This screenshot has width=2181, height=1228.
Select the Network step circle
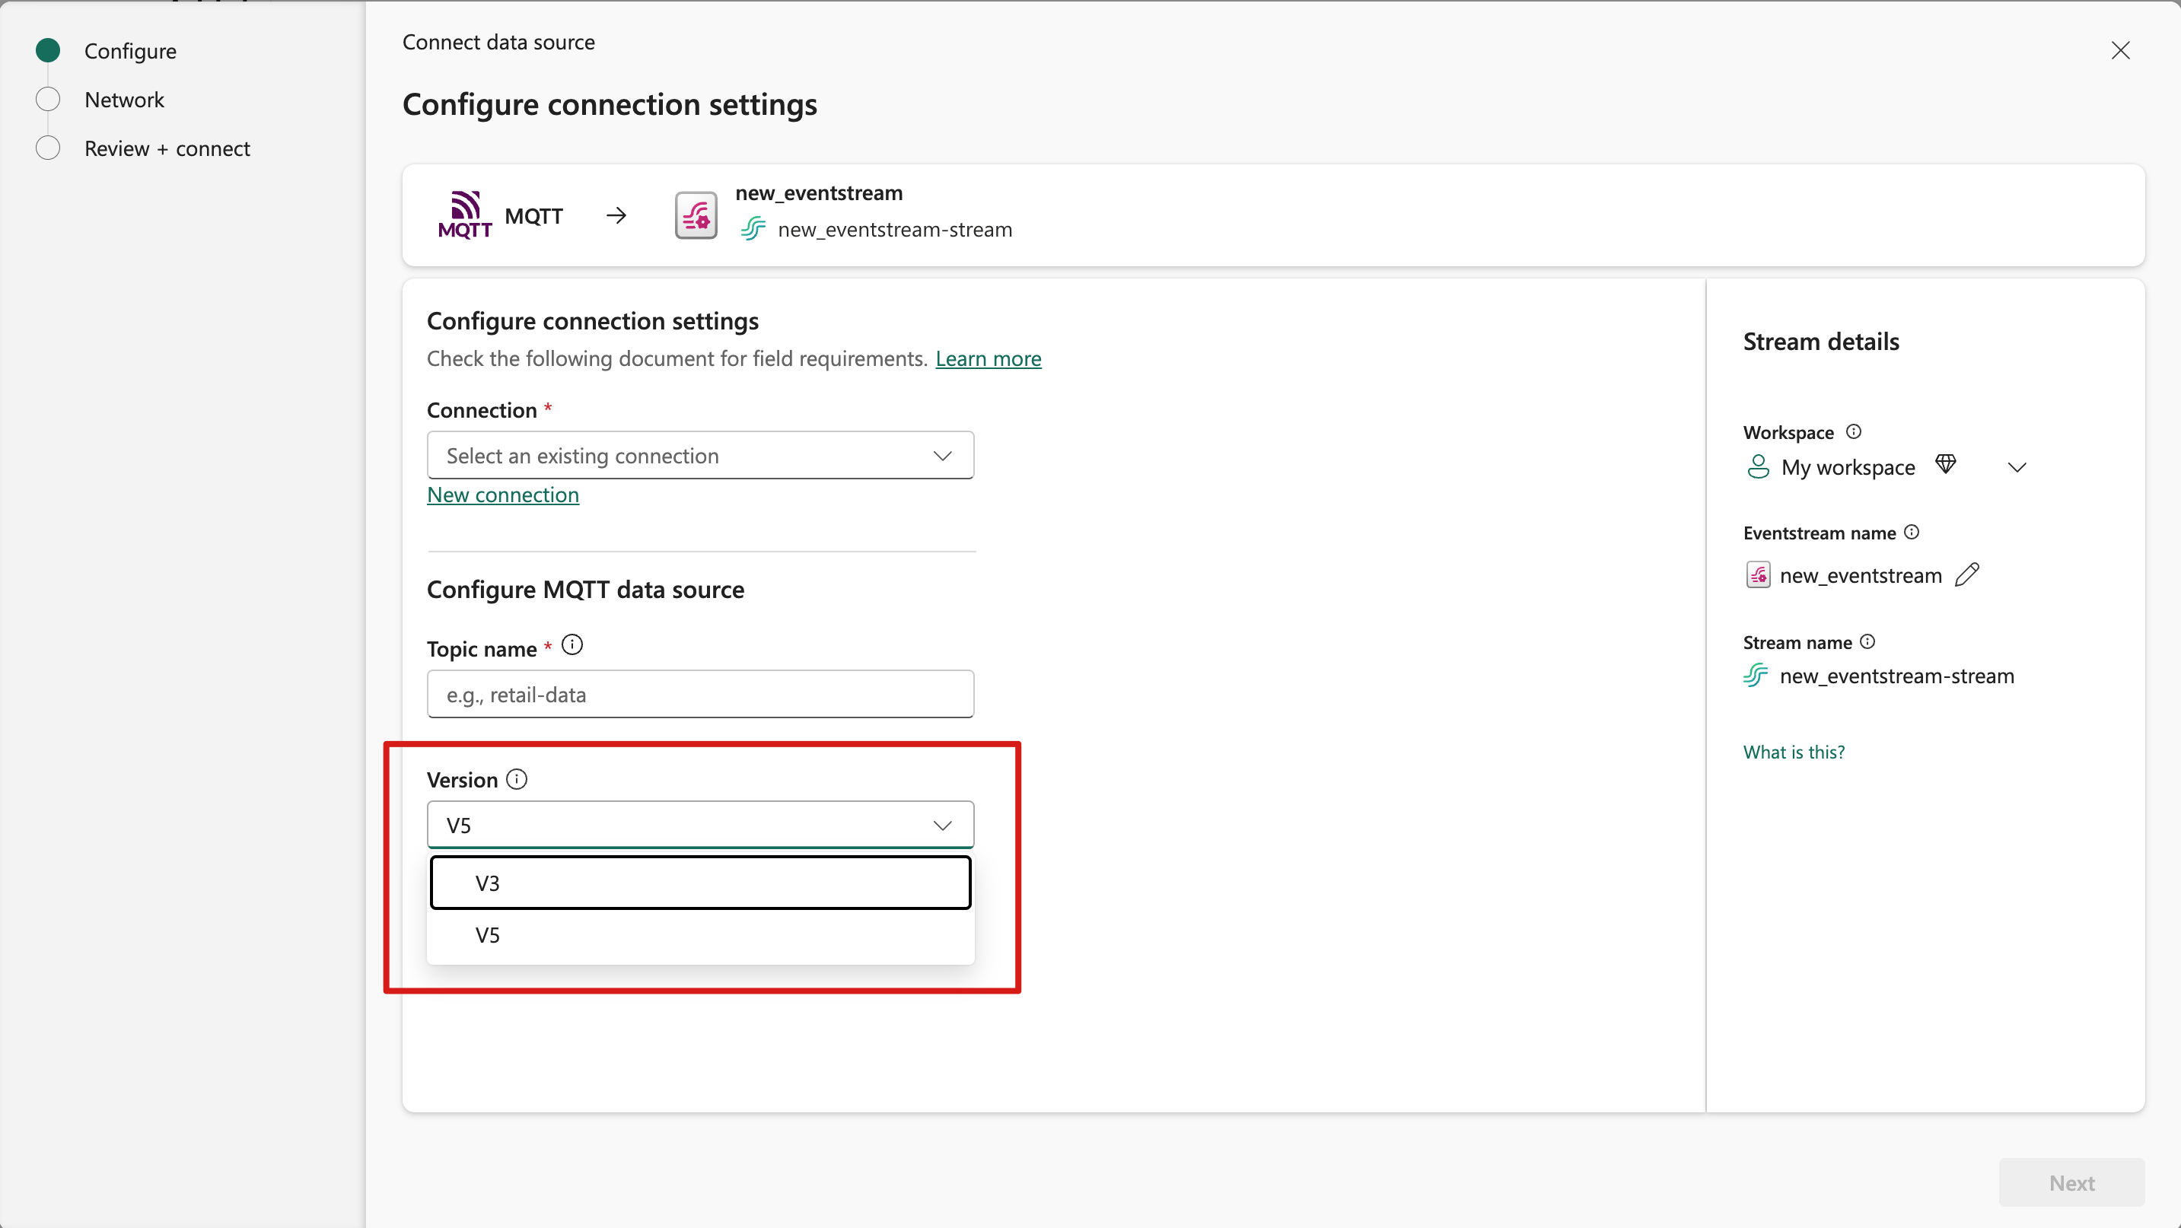point(48,100)
